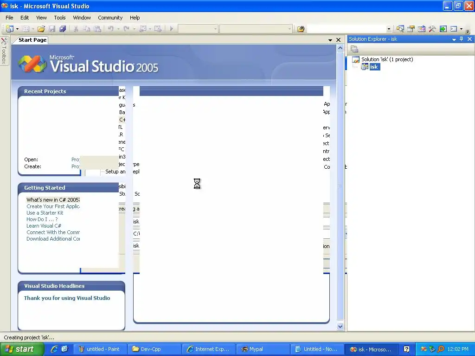The image size is (475, 356).
Task: Click the Windows start button
Action: point(22,349)
